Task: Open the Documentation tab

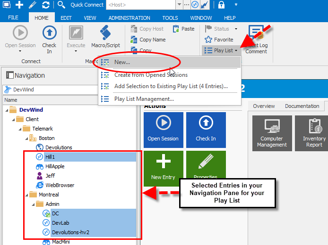Action: [x=302, y=106]
